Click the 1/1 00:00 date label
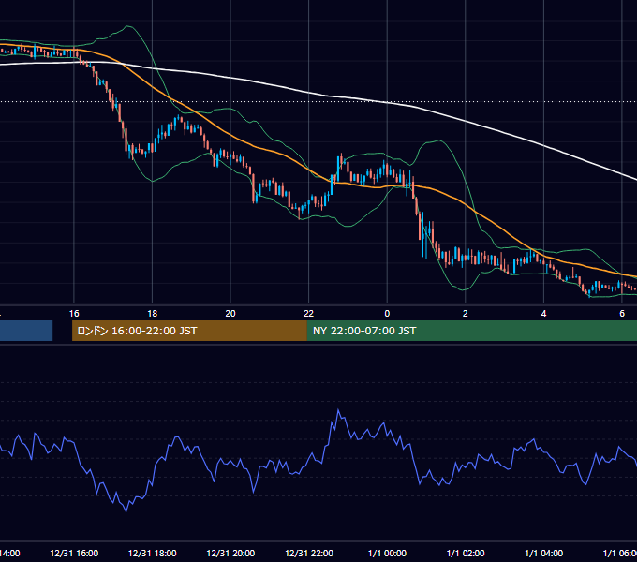 click(x=387, y=554)
